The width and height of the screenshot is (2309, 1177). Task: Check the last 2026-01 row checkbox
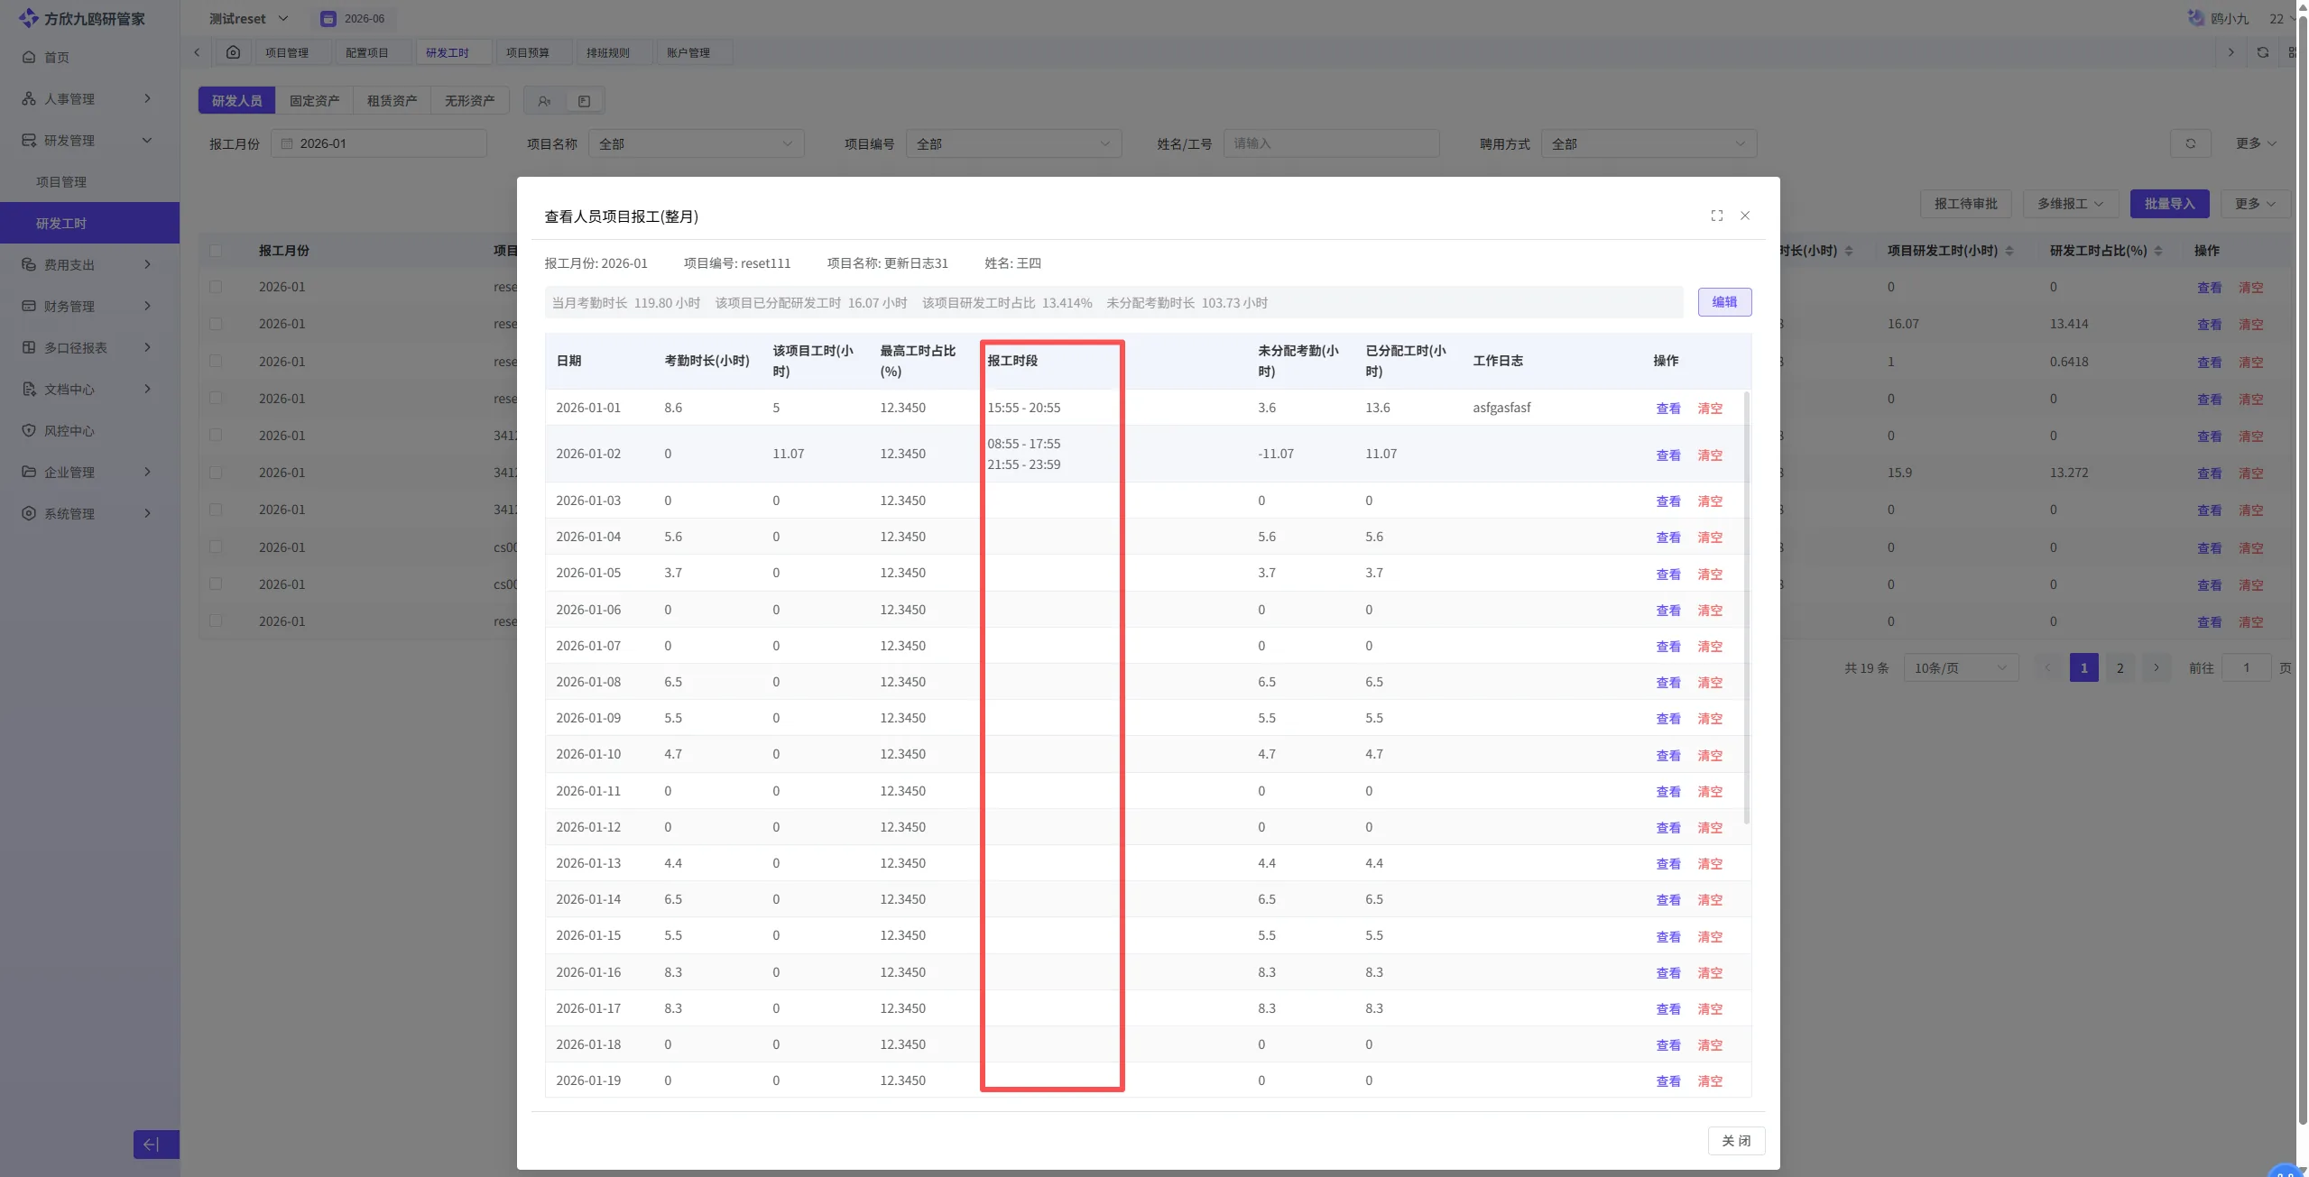coord(216,621)
